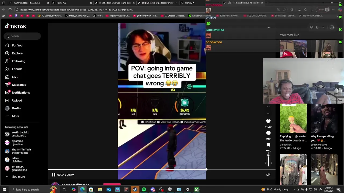Click the video progress bar

162,169
